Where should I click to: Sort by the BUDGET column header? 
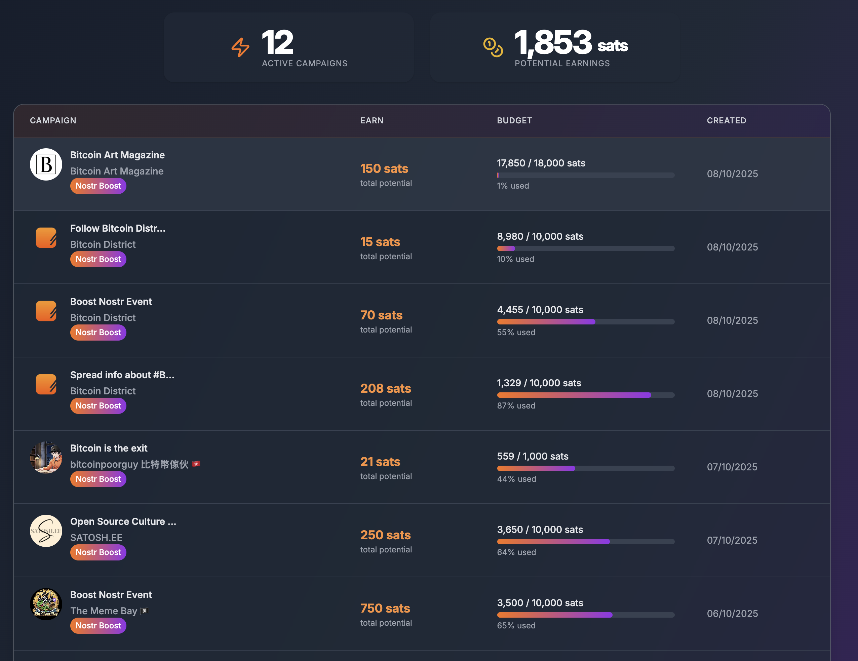click(x=514, y=121)
